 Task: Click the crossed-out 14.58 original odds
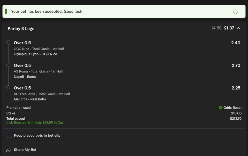(216, 28)
